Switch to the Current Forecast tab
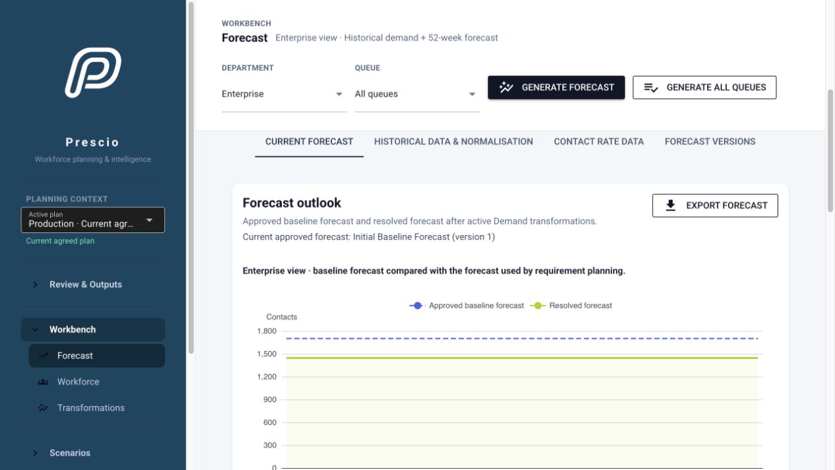Screen dimensions: 835x470 (x=309, y=141)
